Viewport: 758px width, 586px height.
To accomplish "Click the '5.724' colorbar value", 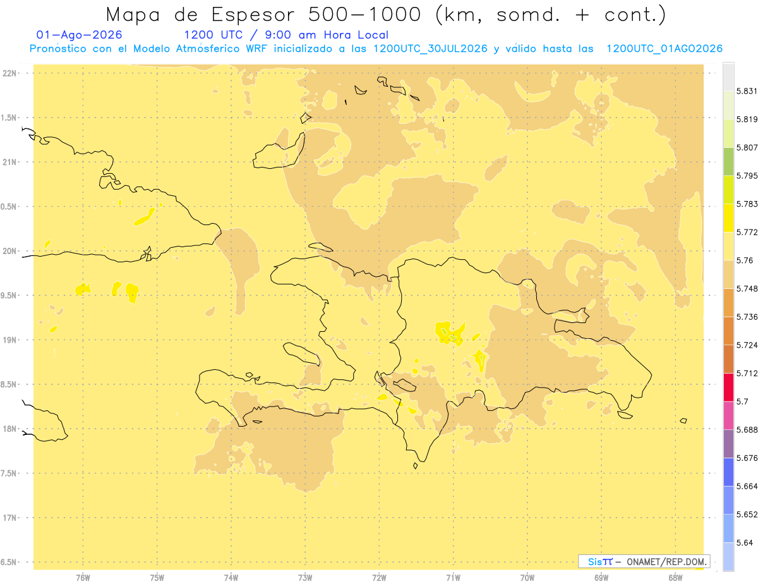I will pyautogui.click(x=747, y=345).
